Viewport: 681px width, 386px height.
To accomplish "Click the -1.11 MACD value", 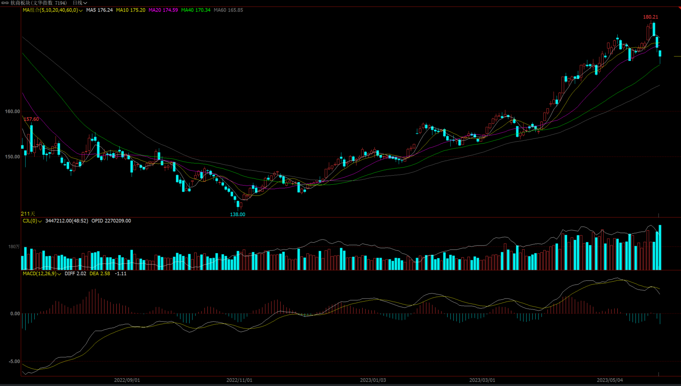I will click(120, 274).
